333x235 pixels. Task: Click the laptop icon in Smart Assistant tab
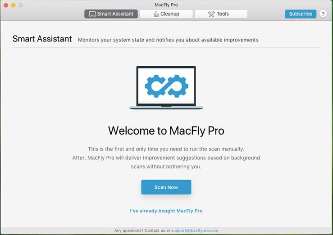(x=91, y=14)
